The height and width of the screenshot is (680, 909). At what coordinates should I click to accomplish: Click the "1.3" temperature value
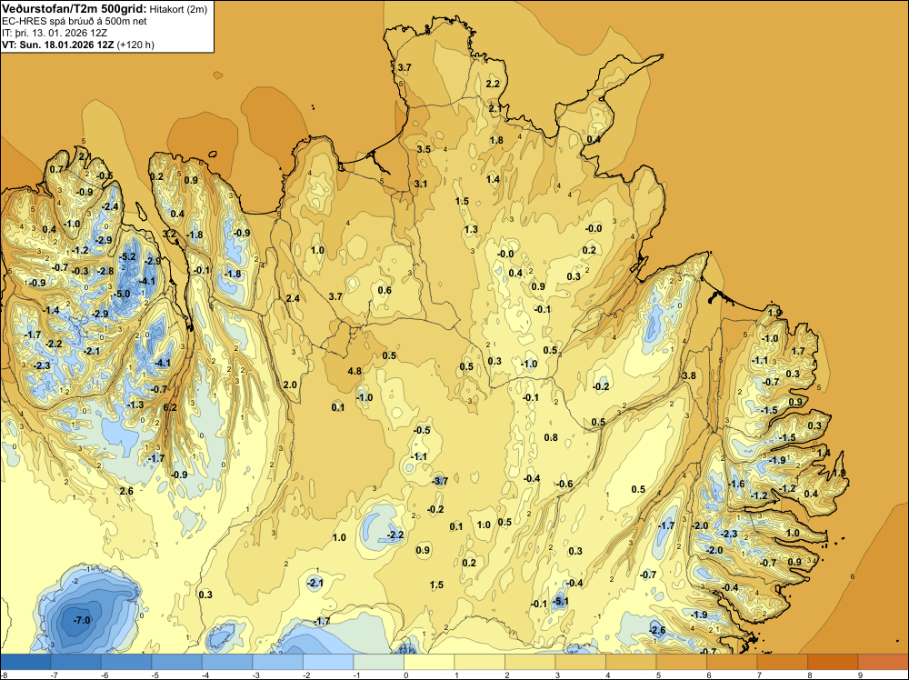click(x=471, y=229)
